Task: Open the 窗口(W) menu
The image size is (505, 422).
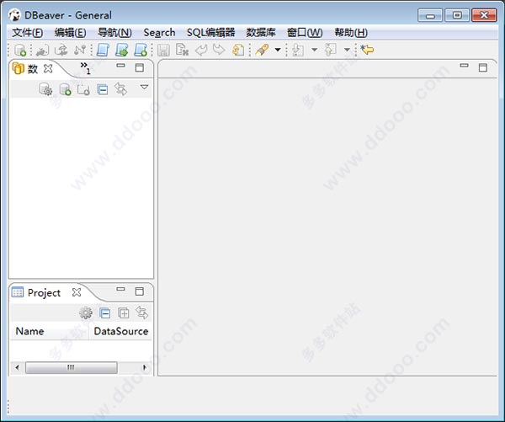Action: [x=305, y=33]
